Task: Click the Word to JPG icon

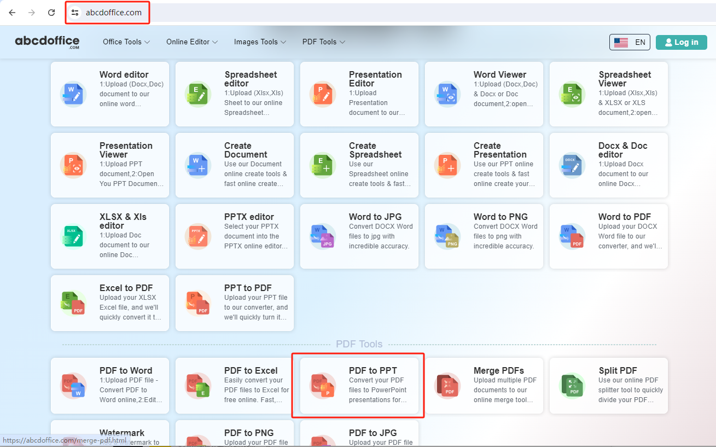Action: (323, 236)
